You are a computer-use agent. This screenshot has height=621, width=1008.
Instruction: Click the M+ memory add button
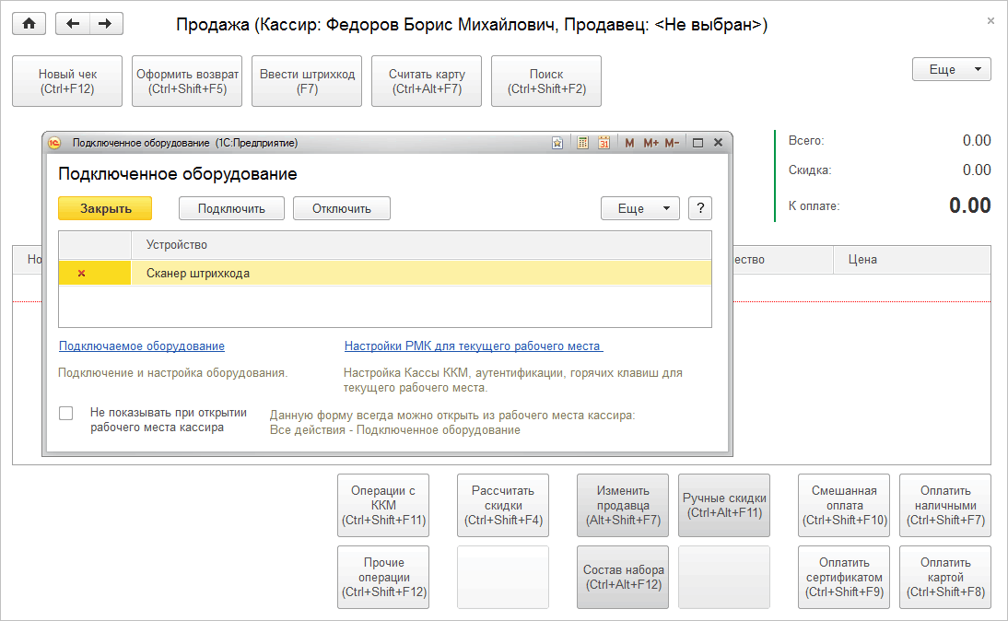pyautogui.click(x=651, y=143)
